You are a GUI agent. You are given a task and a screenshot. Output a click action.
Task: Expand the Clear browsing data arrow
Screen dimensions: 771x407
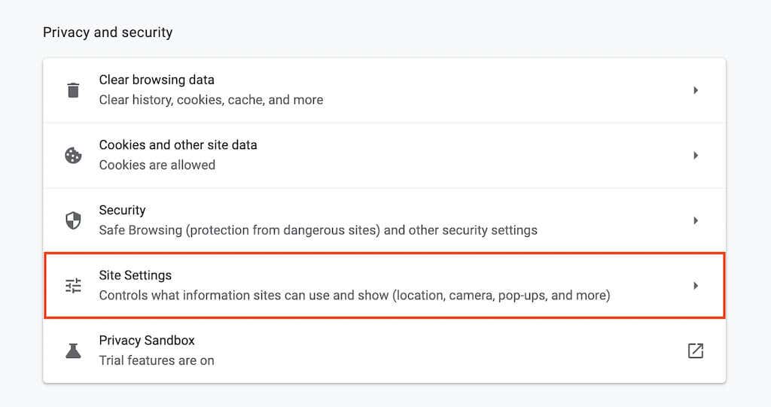point(696,90)
